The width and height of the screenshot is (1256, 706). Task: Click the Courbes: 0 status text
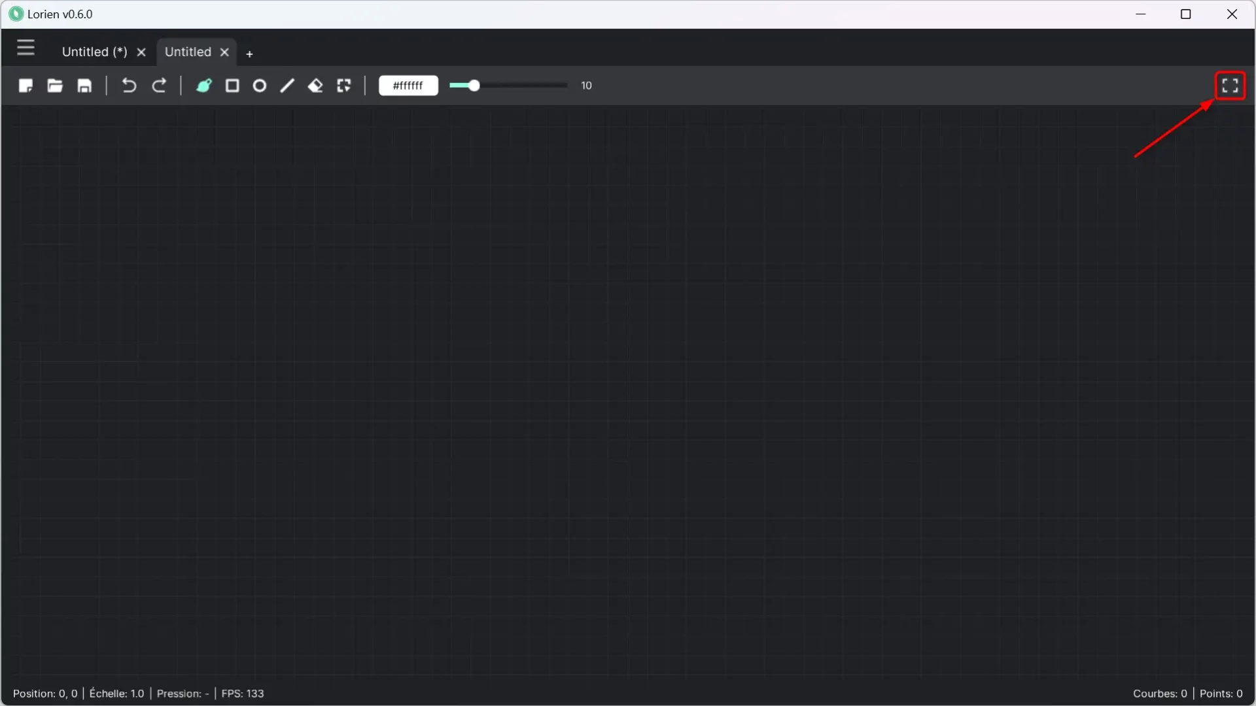click(1160, 694)
